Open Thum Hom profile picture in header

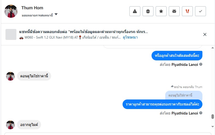(11, 11)
